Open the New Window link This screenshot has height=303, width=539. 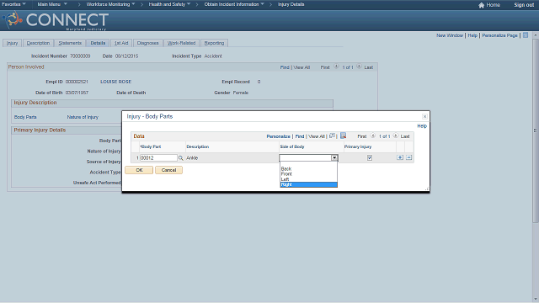[x=450, y=35]
